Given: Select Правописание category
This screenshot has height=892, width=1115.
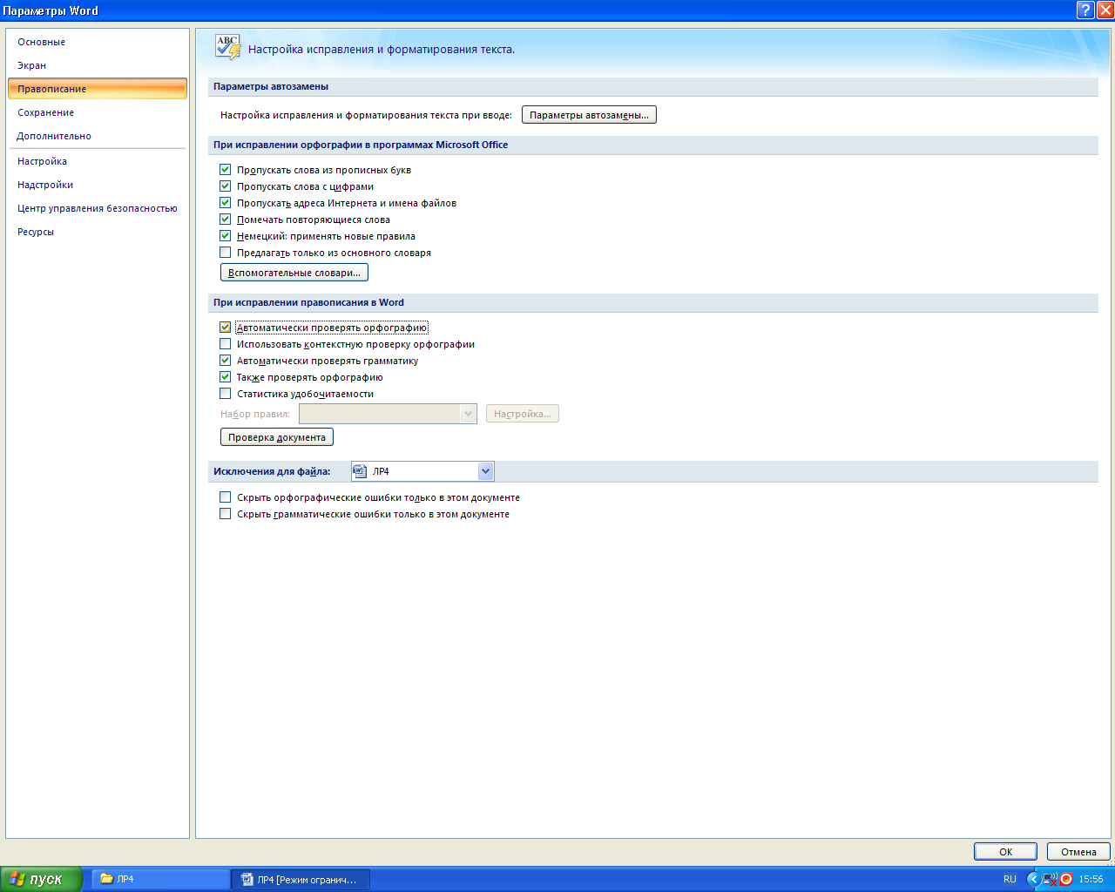Looking at the screenshot, I should (x=97, y=89).
